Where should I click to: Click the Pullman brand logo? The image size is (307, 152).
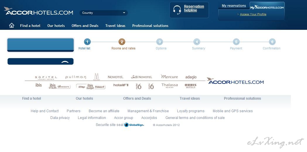tap(76, 77)
